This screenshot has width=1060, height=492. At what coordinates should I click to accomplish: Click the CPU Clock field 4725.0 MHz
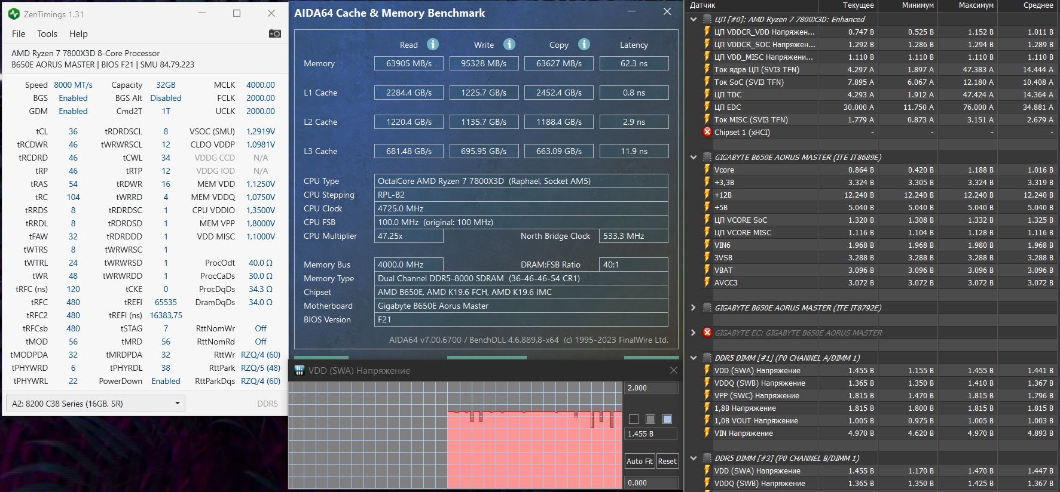[x=521, y=208]
